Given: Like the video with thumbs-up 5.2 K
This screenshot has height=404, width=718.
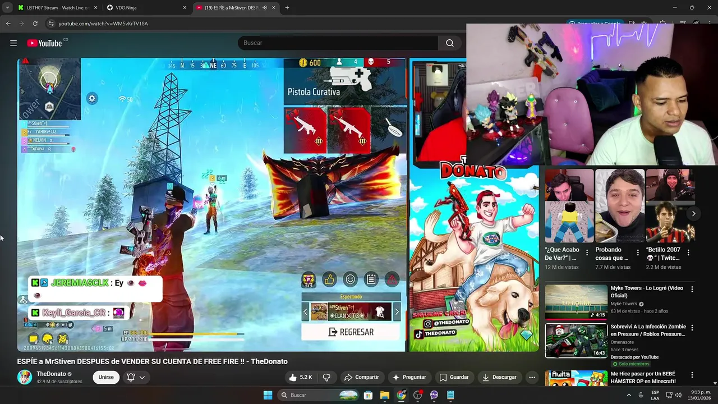Looking at the screenshot, I should coord(301,377).
